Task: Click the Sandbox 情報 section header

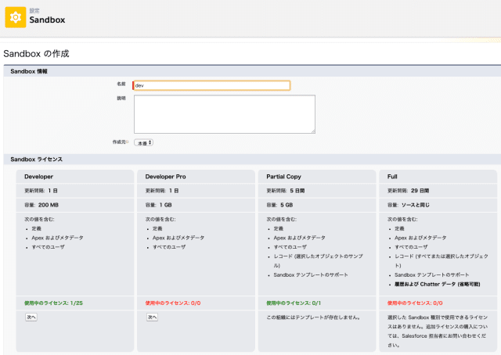Action: click(x=29, y=71)
